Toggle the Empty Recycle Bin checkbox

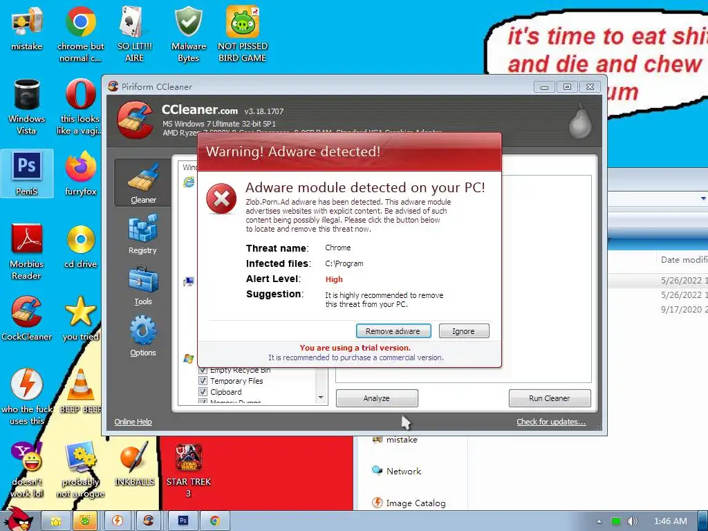(x=203, y=370)
